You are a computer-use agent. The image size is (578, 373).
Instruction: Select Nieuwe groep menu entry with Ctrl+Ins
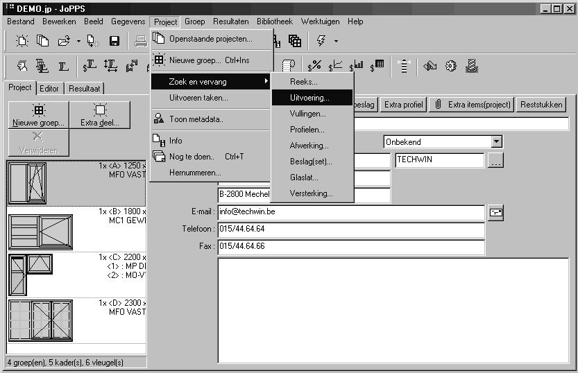tap(212, 60)
